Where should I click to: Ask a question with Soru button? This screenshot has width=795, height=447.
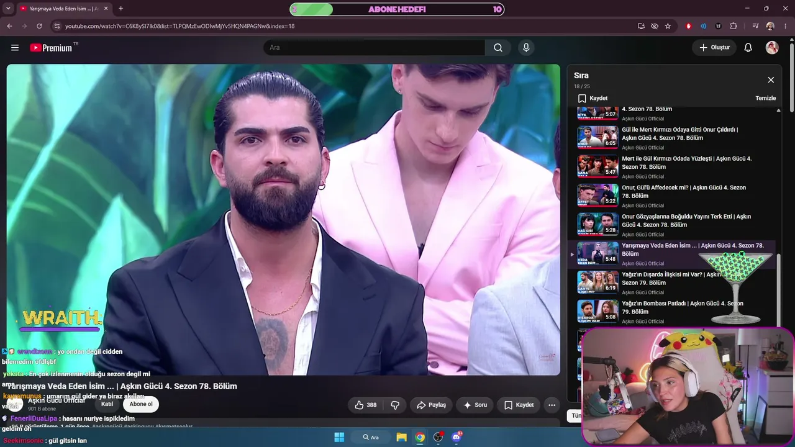tap(475, 405)
